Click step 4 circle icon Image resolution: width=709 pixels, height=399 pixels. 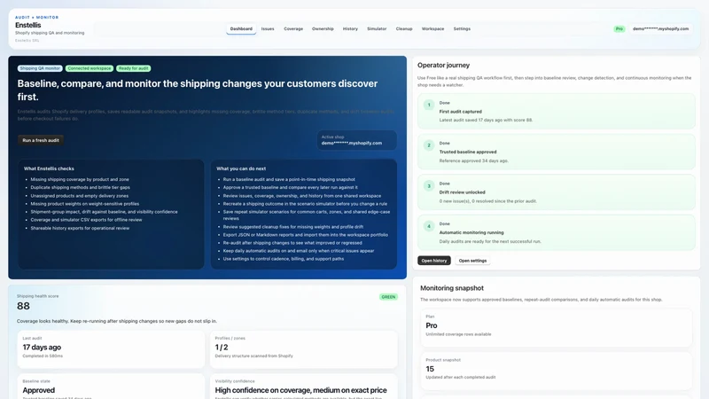(x=429, y=226)
